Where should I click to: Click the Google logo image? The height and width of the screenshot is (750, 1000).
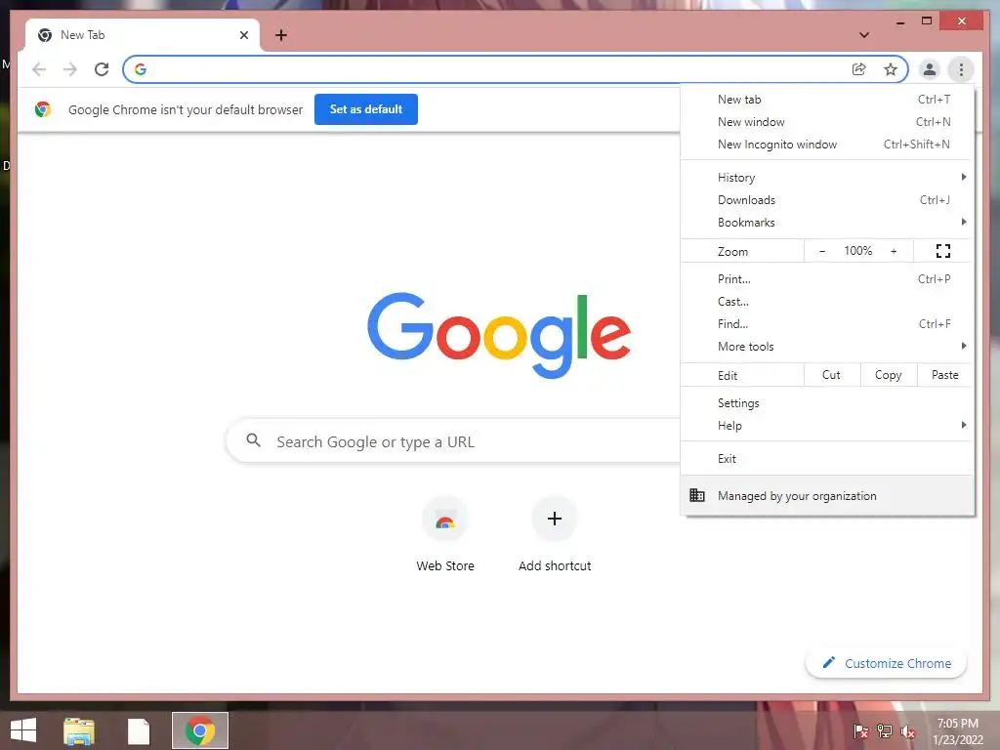coord(499,335)
